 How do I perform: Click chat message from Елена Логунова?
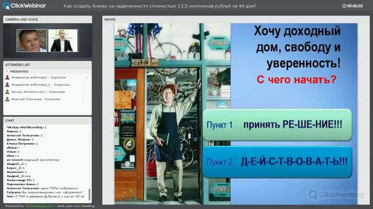pyautogui.click(x=22, y=143)
